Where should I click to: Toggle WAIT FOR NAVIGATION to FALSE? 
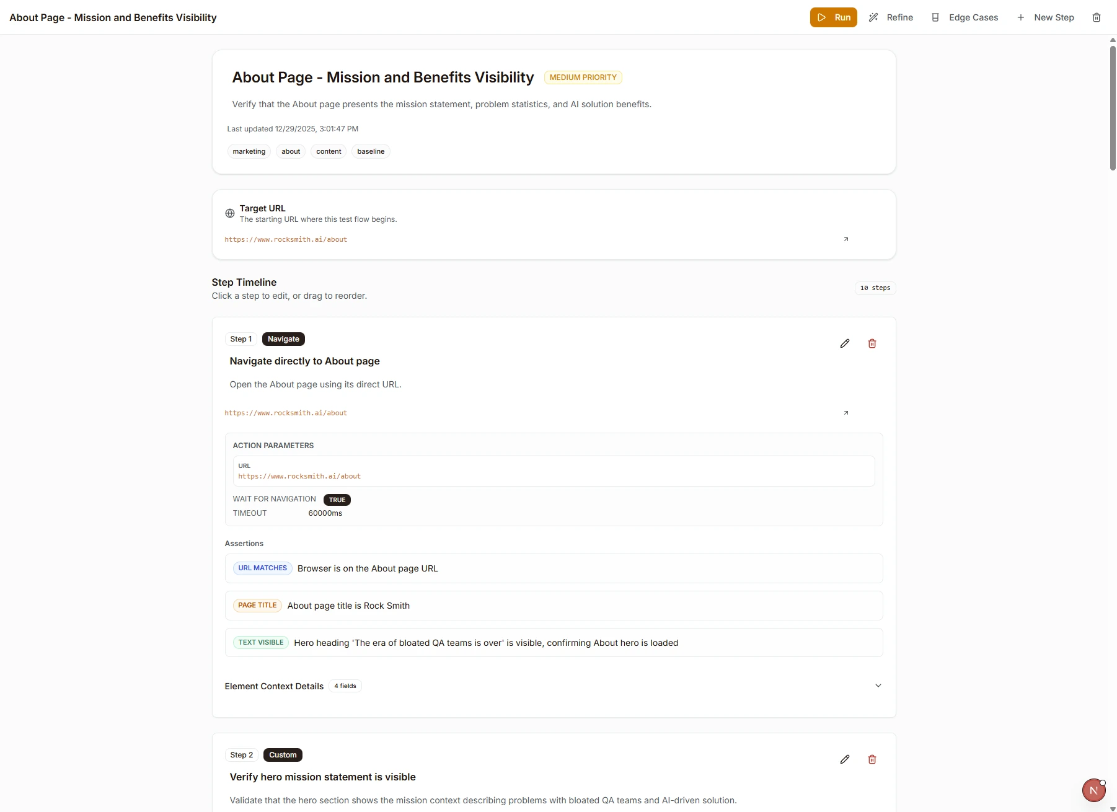(x=337, y=499)
